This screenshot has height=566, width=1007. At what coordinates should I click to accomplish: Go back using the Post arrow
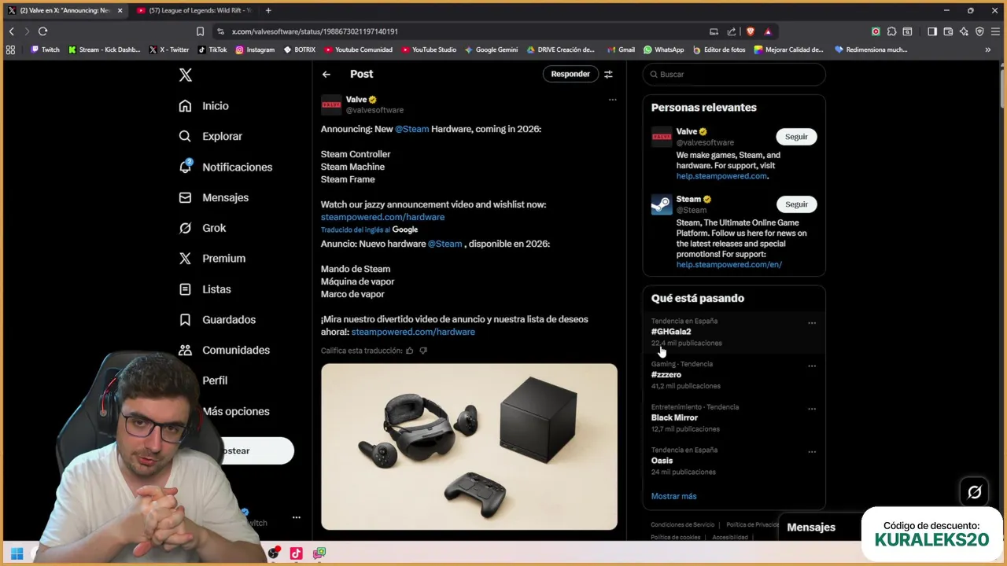tap(326, 74)
